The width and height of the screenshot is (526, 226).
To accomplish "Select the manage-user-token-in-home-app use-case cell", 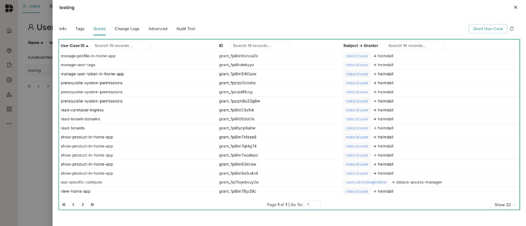I will click(92, 74).
